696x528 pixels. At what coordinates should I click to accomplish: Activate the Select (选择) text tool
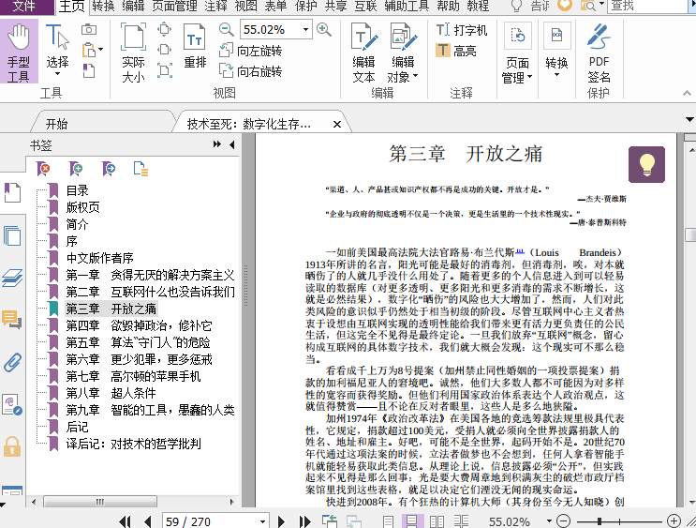(x=57, y=49)
